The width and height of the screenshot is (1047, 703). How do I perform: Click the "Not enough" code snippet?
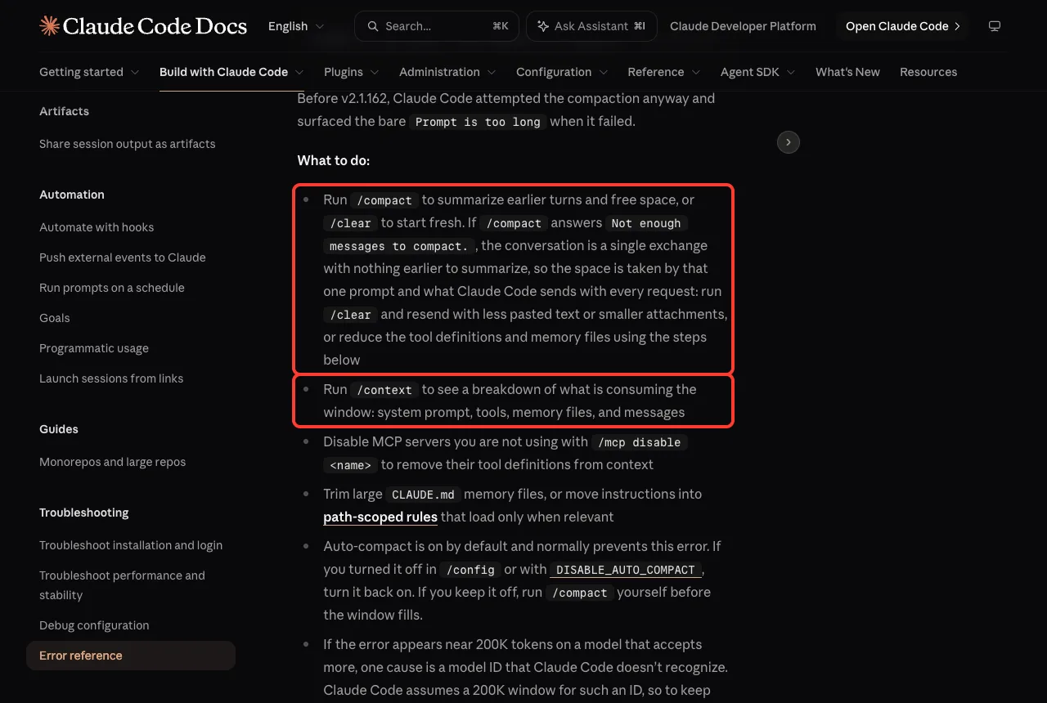pyautogui.click(x=646, y=223)
